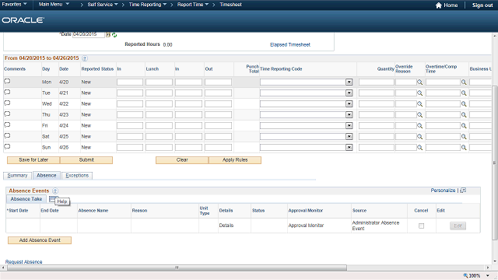Screen dimensions: 498x280
Task: Open Absence Events grid in new window icon
Action: (463, 190)
